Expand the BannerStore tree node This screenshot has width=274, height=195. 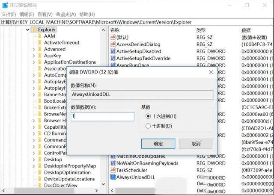(34, 95)
